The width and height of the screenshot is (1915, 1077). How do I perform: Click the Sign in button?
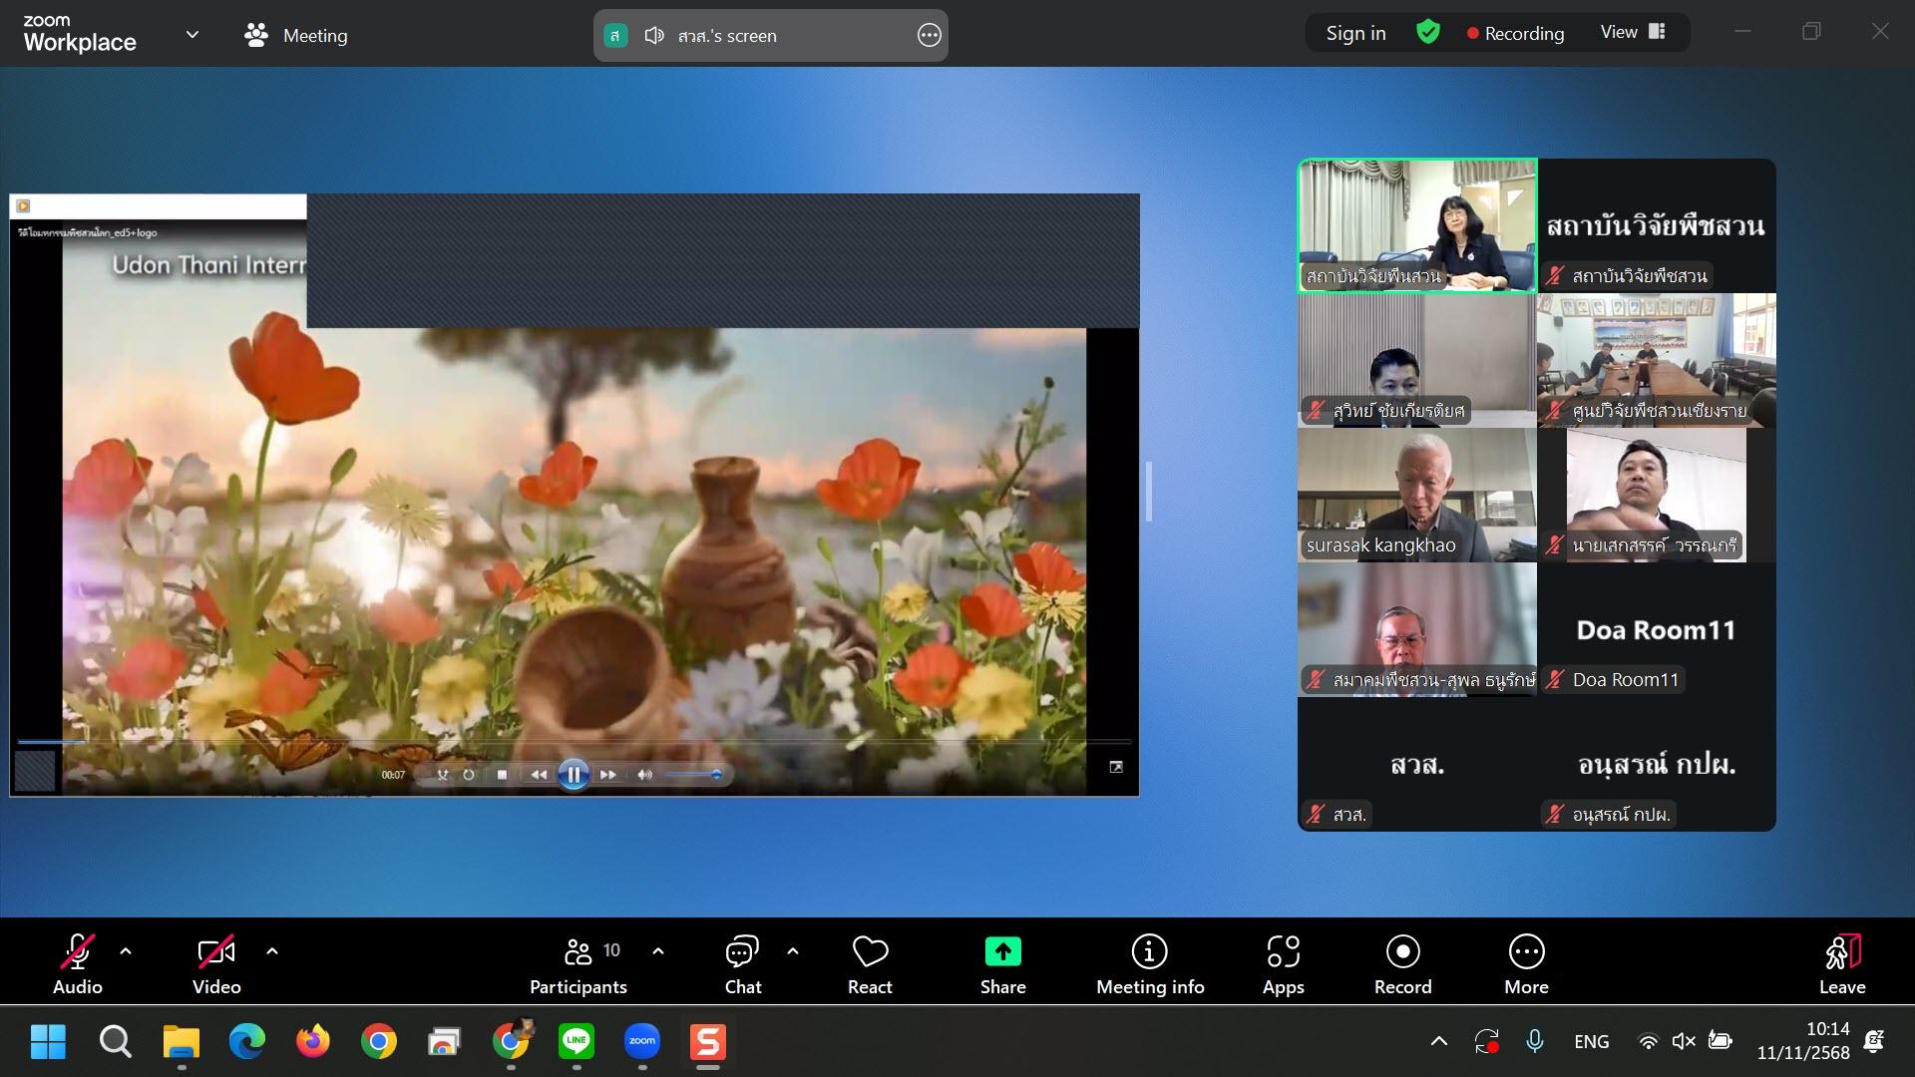[1355, 33]
